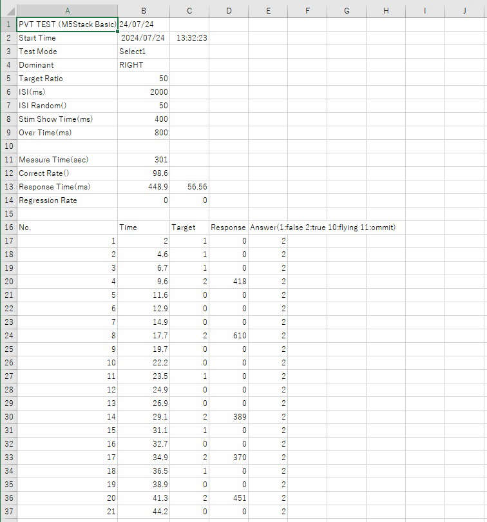Click 'Response Time(ms)' label cell
The image size is (487, 522).
(x=67, y=187)
